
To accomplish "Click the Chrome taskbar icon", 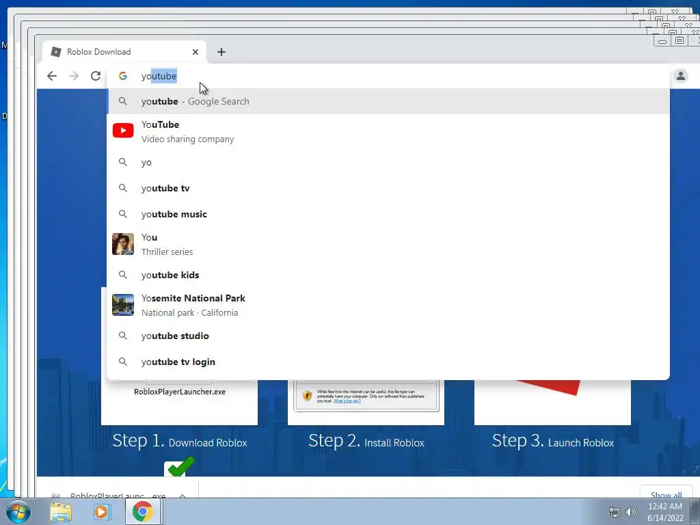I will click(x=142, y=511).
